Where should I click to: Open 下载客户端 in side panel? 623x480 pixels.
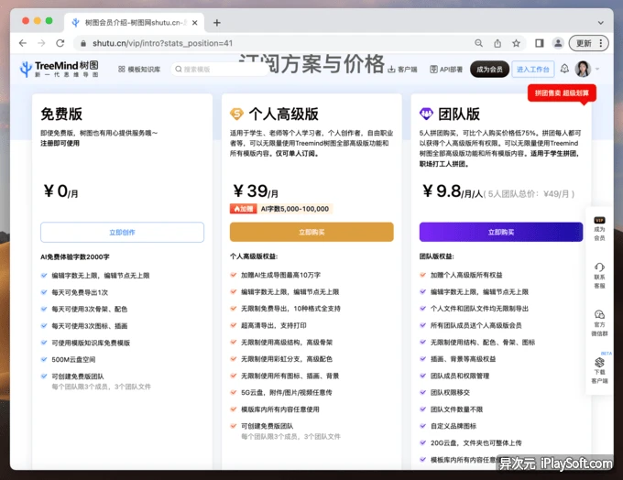coord(599,370)
